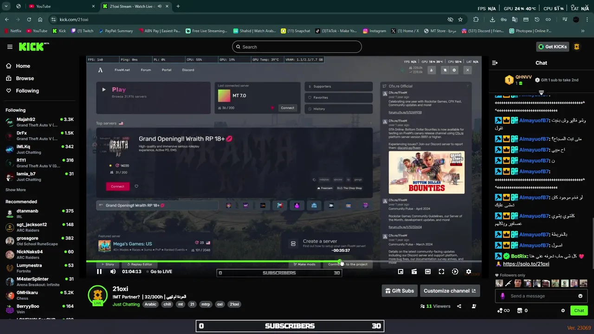This screenshot has width=594, height=334.
Task: Send message with the green Chat button
Action: click(x=579, y=310)
